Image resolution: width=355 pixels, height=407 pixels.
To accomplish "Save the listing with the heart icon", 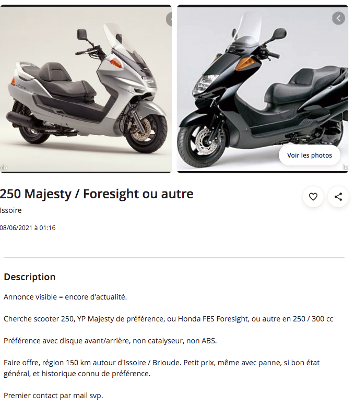I will click(x=313, y=197).
